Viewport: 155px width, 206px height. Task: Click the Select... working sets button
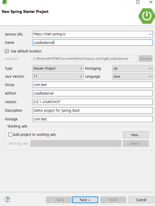pos(136,143)
